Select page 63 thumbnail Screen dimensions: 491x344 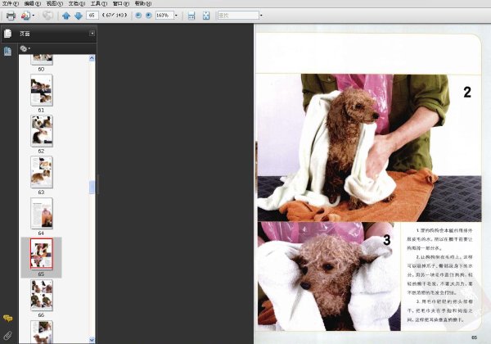(42, 172)
